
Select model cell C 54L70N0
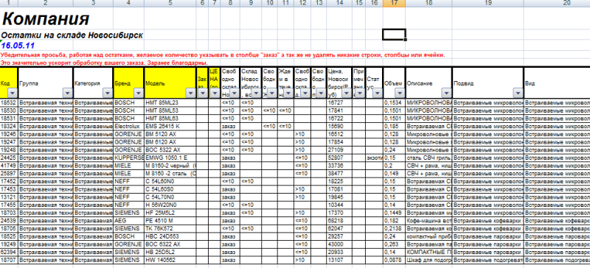pyautogui.click(x=170, y=197)
